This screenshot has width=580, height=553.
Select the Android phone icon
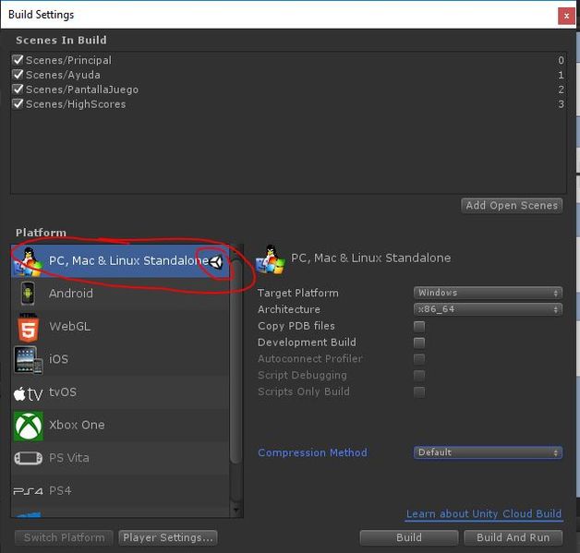tap(28, 294)
